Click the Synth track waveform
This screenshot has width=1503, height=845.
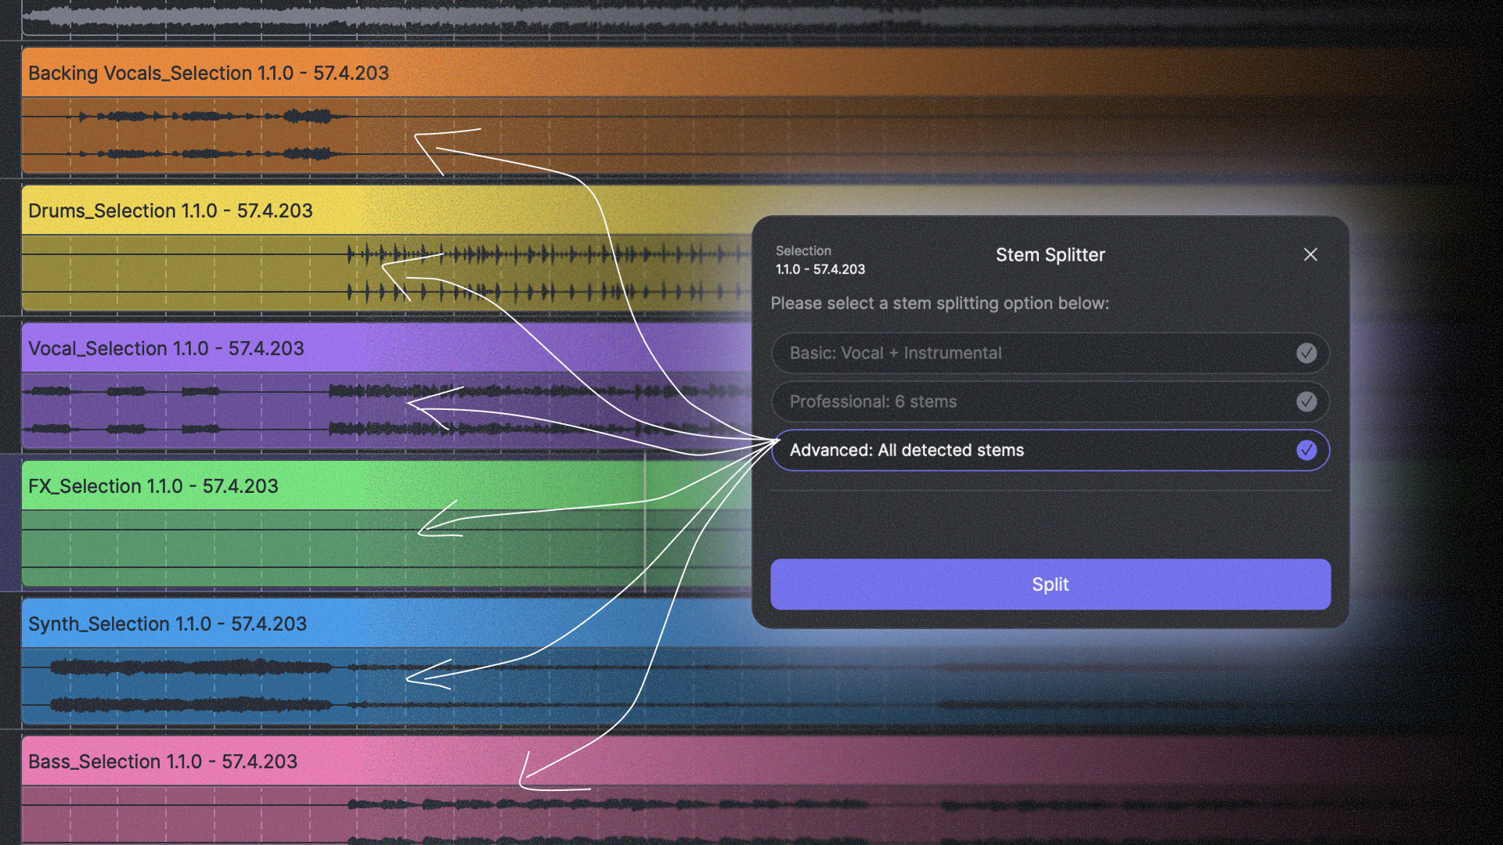click(x=188, y=667)
